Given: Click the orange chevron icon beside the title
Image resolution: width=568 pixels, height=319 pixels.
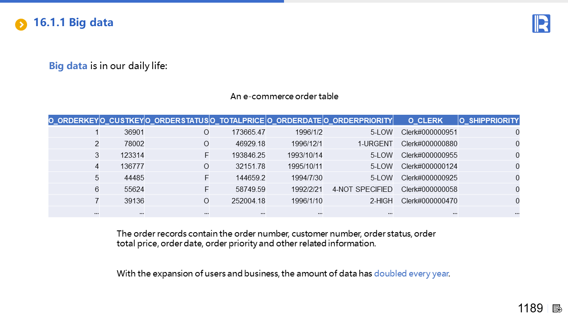Looking at the screenshot, I should point(21,24).
